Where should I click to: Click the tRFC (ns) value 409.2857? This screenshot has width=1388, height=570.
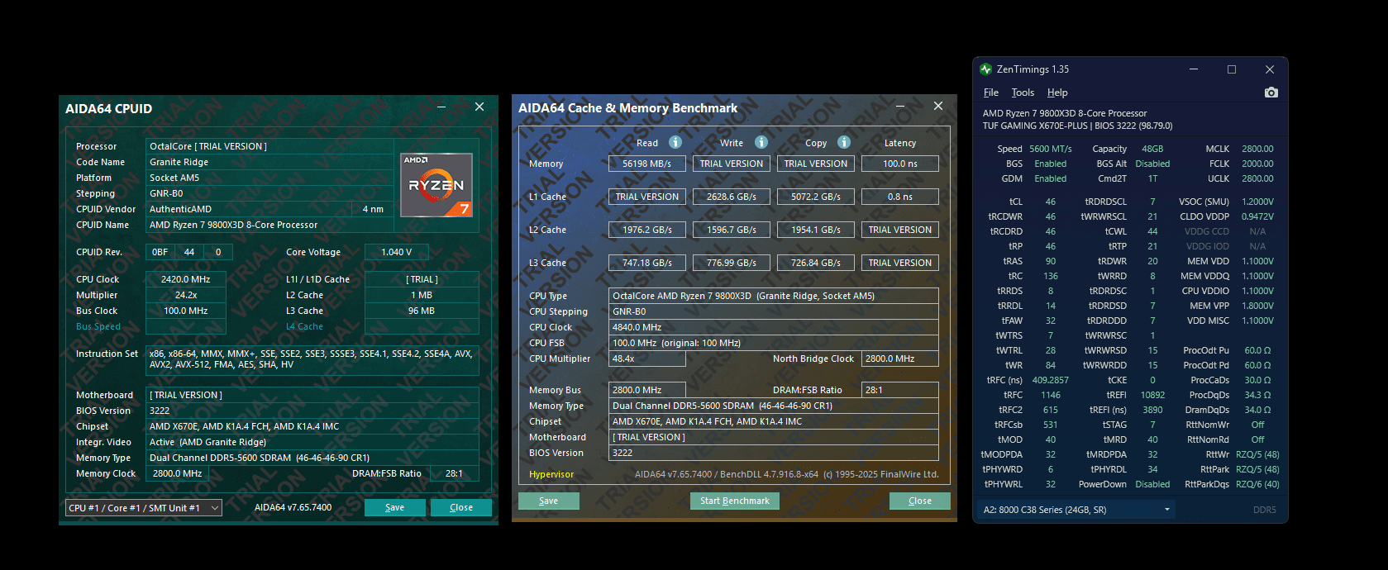pyautogui.click(x=1051, y=380)
